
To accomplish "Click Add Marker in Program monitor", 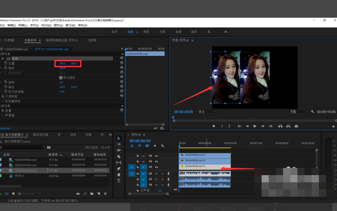I will tap(214, 126).
